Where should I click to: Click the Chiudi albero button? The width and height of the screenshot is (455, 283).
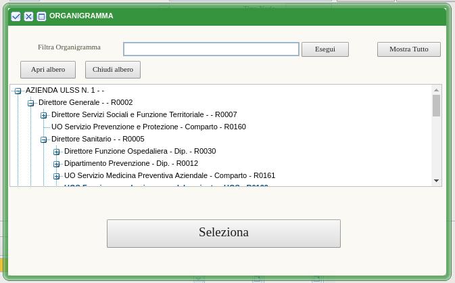coord(113,69)
